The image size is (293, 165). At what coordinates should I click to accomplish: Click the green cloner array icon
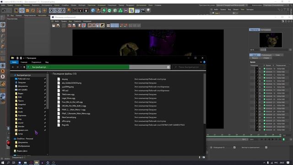pyautogui.click(x=120, y=11)
